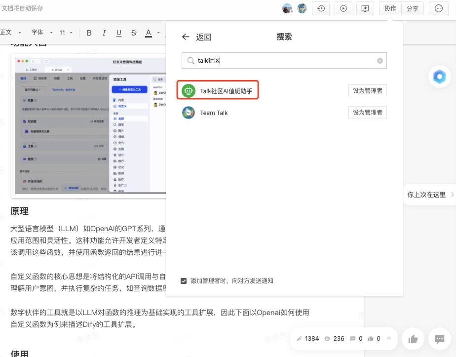
Task: Open the screen share icon button
Action: pos(365,8)
